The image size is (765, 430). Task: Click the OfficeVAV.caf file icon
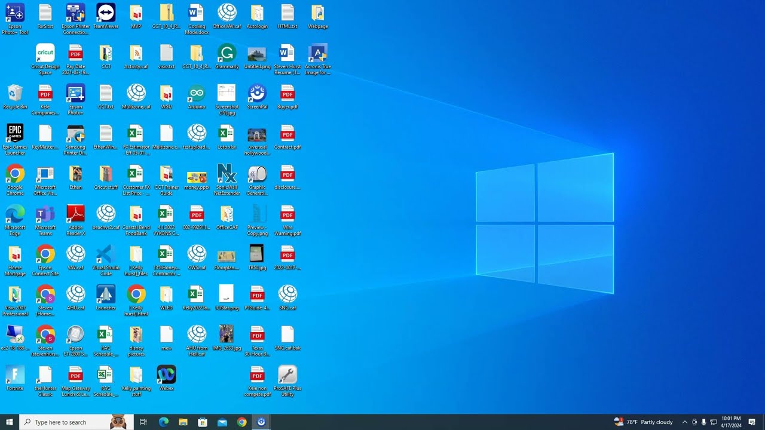coord(227,16)
